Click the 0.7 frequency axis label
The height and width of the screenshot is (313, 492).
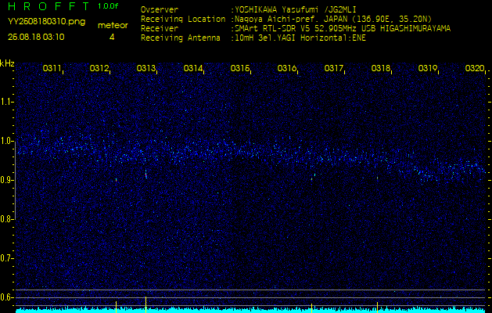[x=6, y=258]
